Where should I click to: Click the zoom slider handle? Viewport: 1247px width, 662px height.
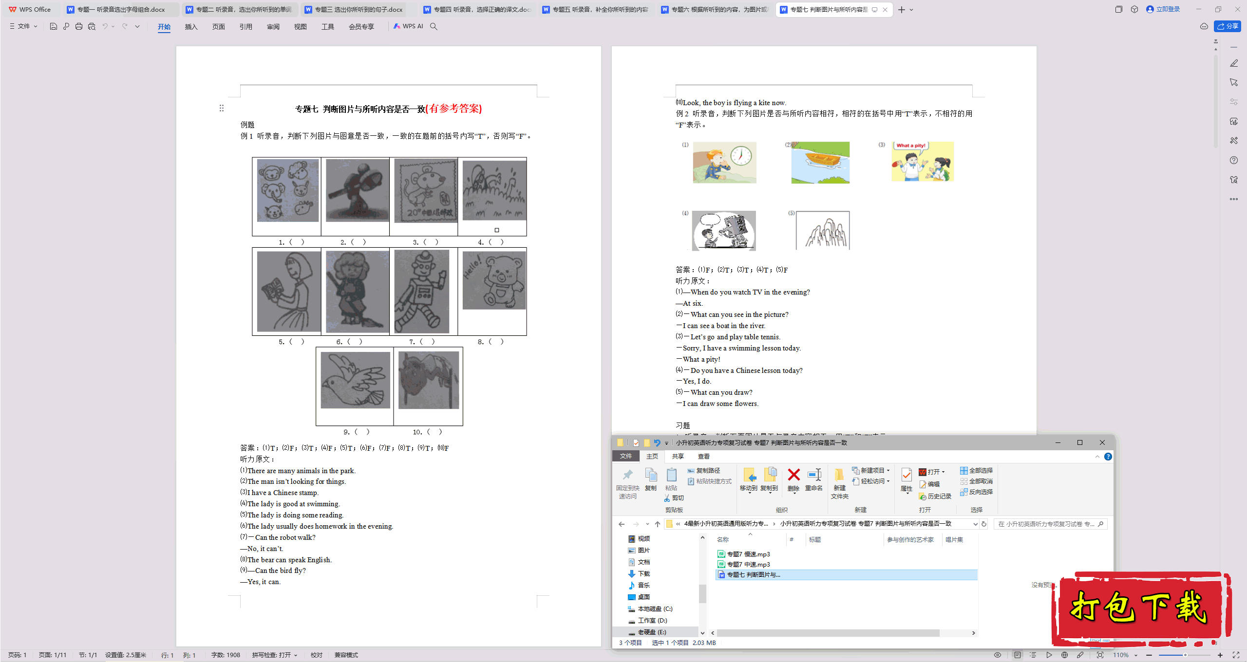pyautogui.click(x=1185, y=655)
